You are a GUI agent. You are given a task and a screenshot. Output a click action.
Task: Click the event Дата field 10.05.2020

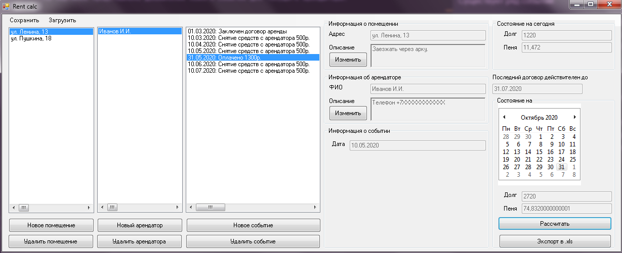click(x=417, y=145)
